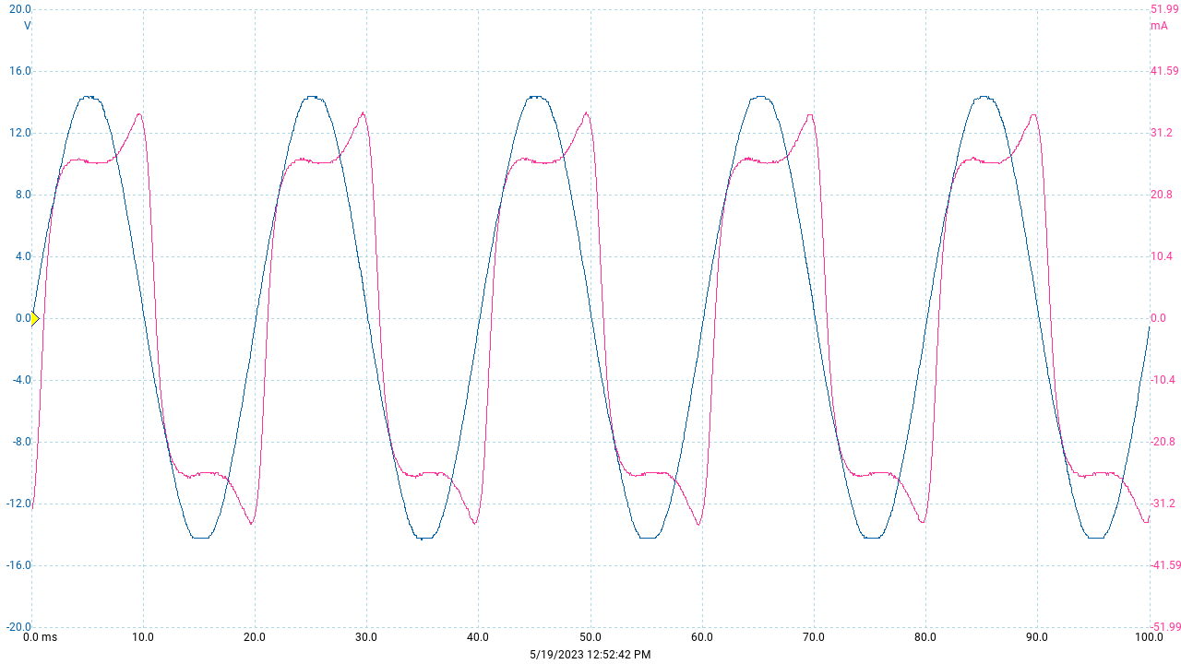The image size is (1181, 664).
Task: Select the 41.59 current axis label
Action: coord(1164,71)
